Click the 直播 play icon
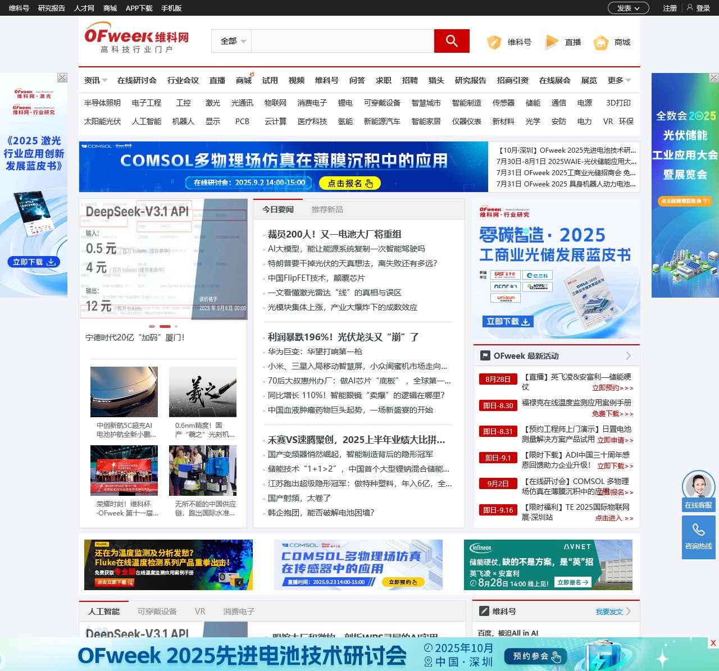This screenshot has width=719, height=671. pos(552,42)
